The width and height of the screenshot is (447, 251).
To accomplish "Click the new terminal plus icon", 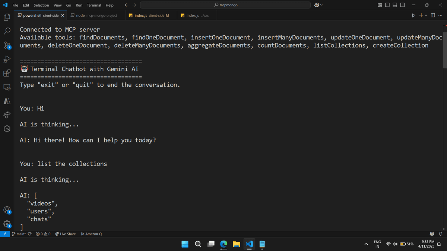I will coord(421,16).
